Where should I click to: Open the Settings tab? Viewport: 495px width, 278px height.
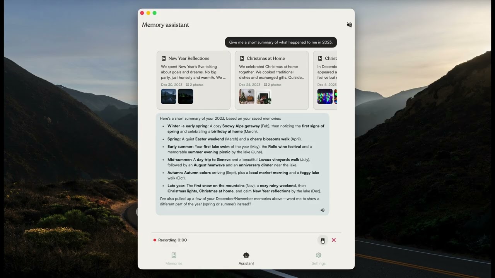click(319, 259)
